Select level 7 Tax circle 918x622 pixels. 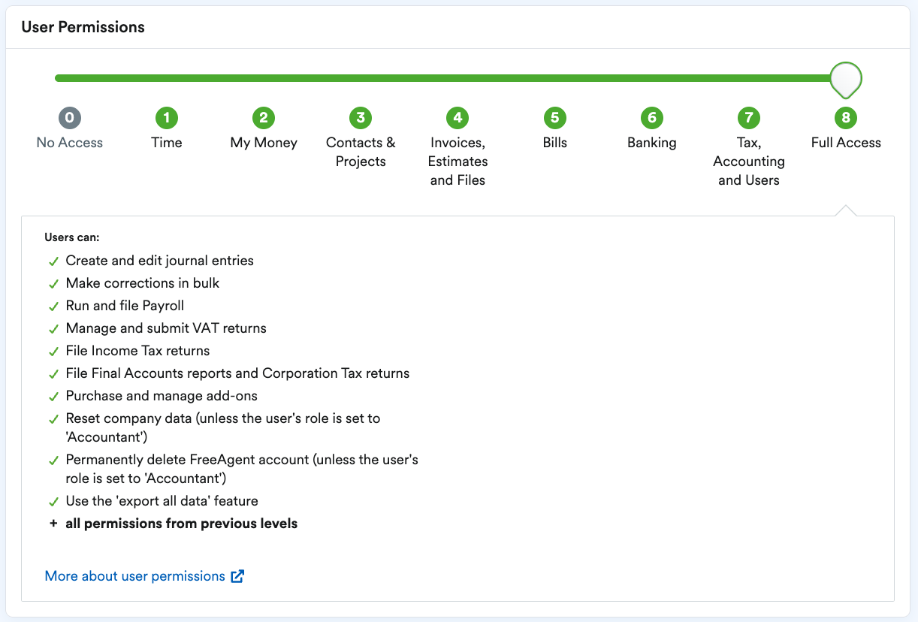click(x=749, y=118)
